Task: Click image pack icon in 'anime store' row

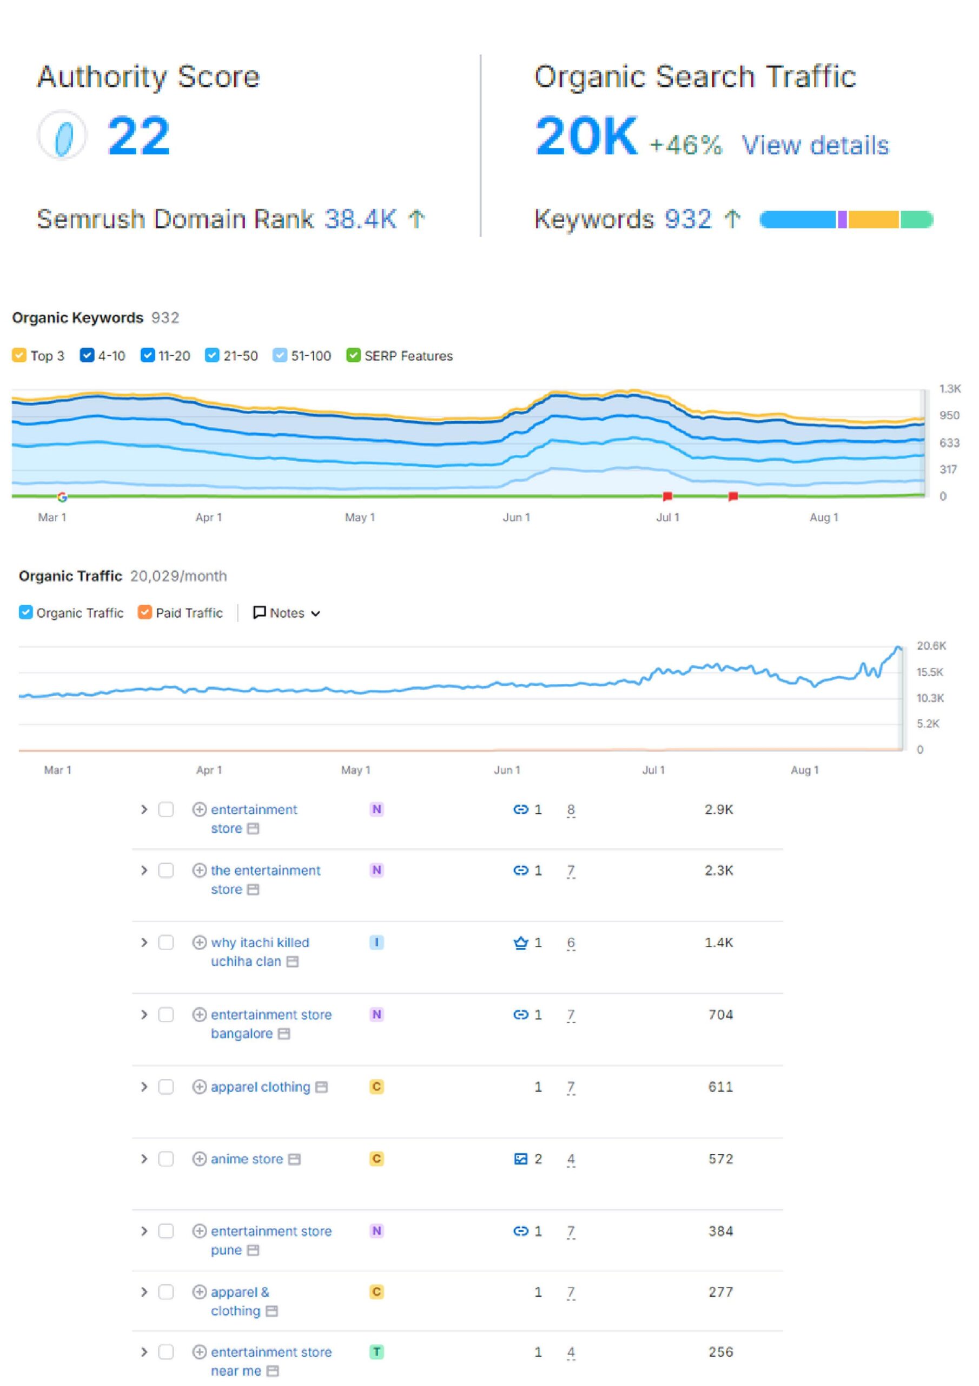Action: pyautogui.click(x=520, y=1159)
